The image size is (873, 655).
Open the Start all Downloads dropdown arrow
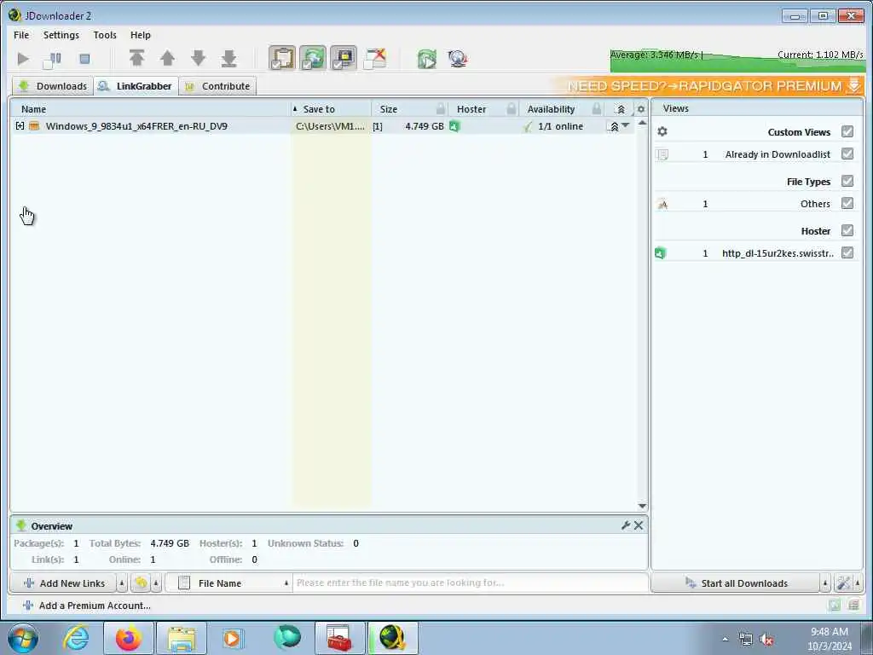click(825, 583)
